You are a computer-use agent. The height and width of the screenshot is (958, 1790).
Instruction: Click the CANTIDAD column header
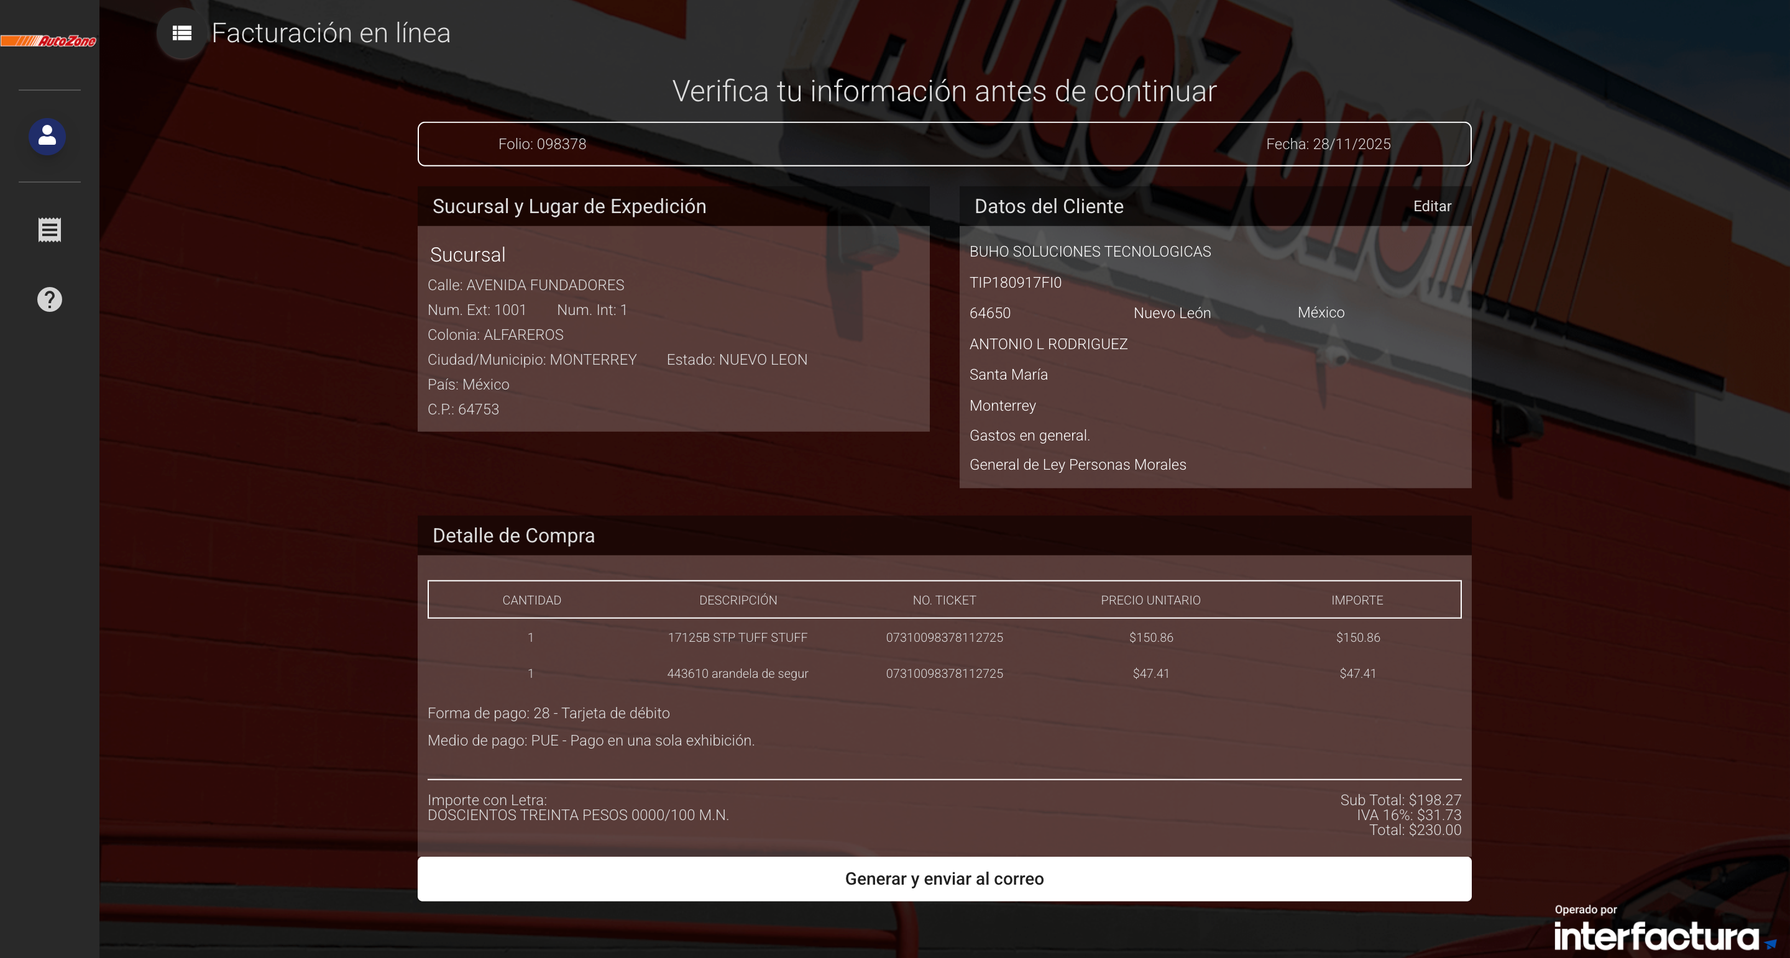531,600
